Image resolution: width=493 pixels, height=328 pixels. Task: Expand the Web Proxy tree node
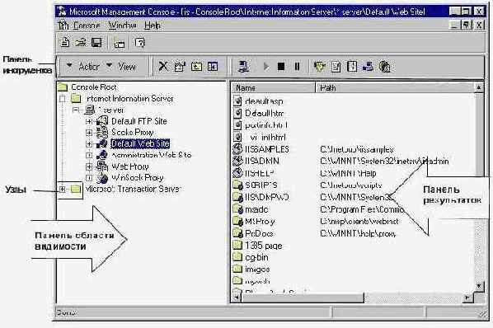89,166
